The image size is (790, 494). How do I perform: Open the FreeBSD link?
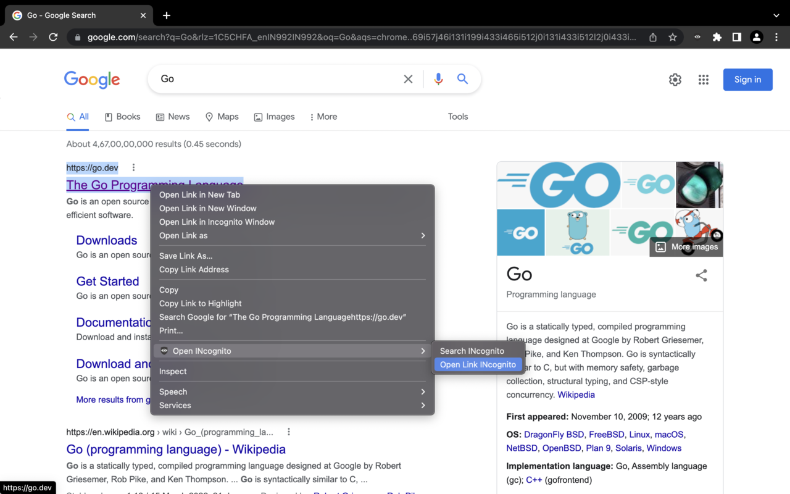click(606, 435)
